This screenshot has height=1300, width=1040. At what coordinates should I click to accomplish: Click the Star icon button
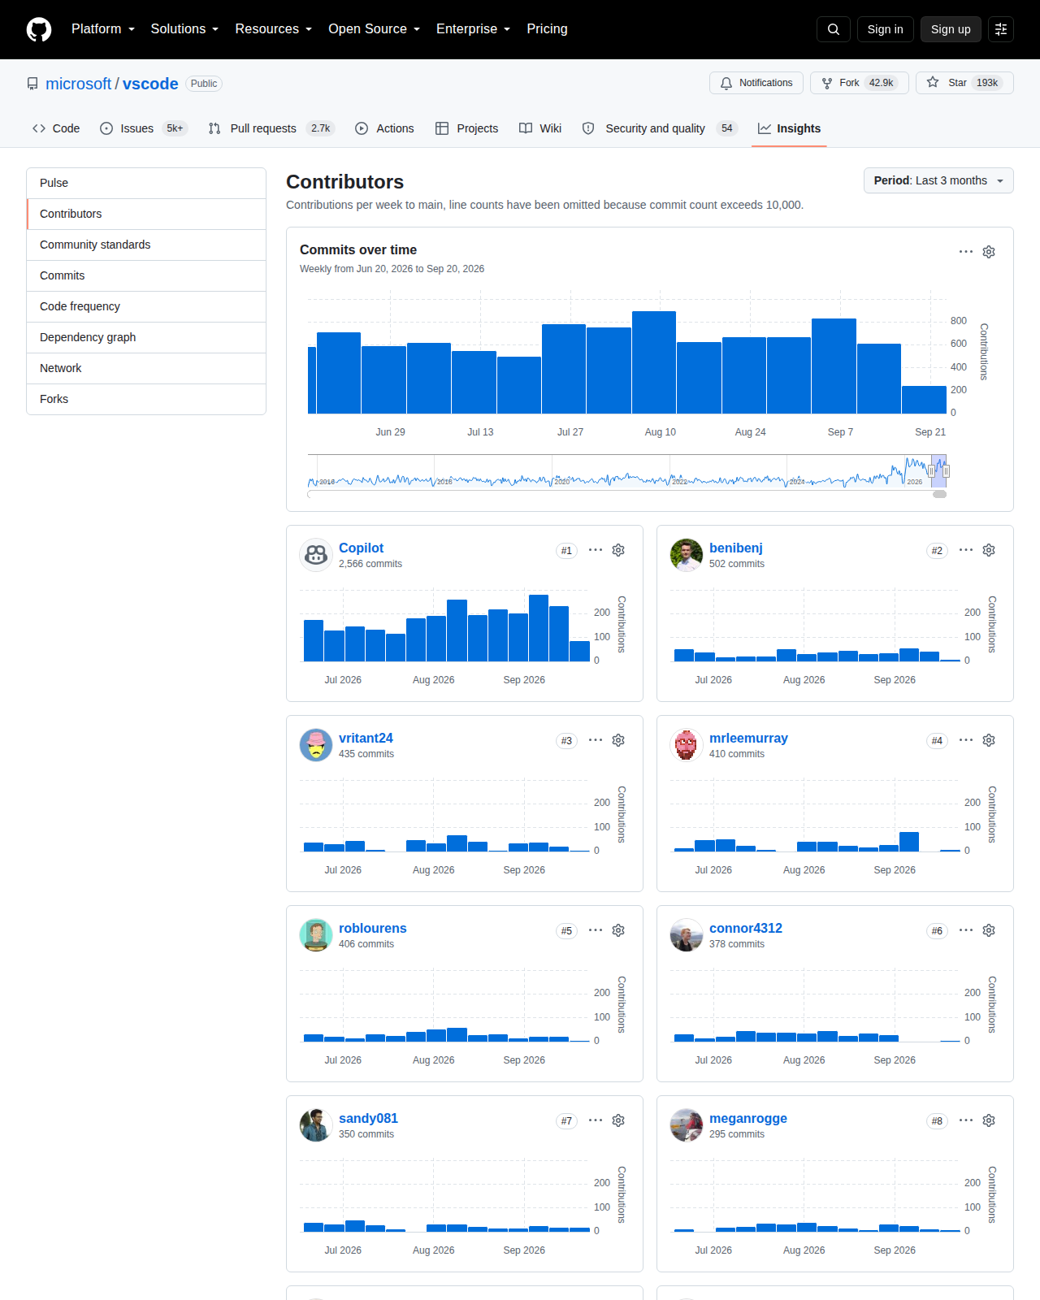964,83
